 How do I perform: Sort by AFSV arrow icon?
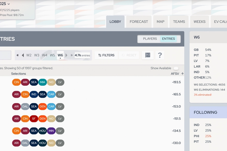[x=182, y=74]
